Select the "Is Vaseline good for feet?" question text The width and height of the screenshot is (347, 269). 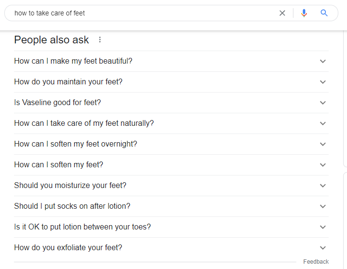tap(57, 103)
